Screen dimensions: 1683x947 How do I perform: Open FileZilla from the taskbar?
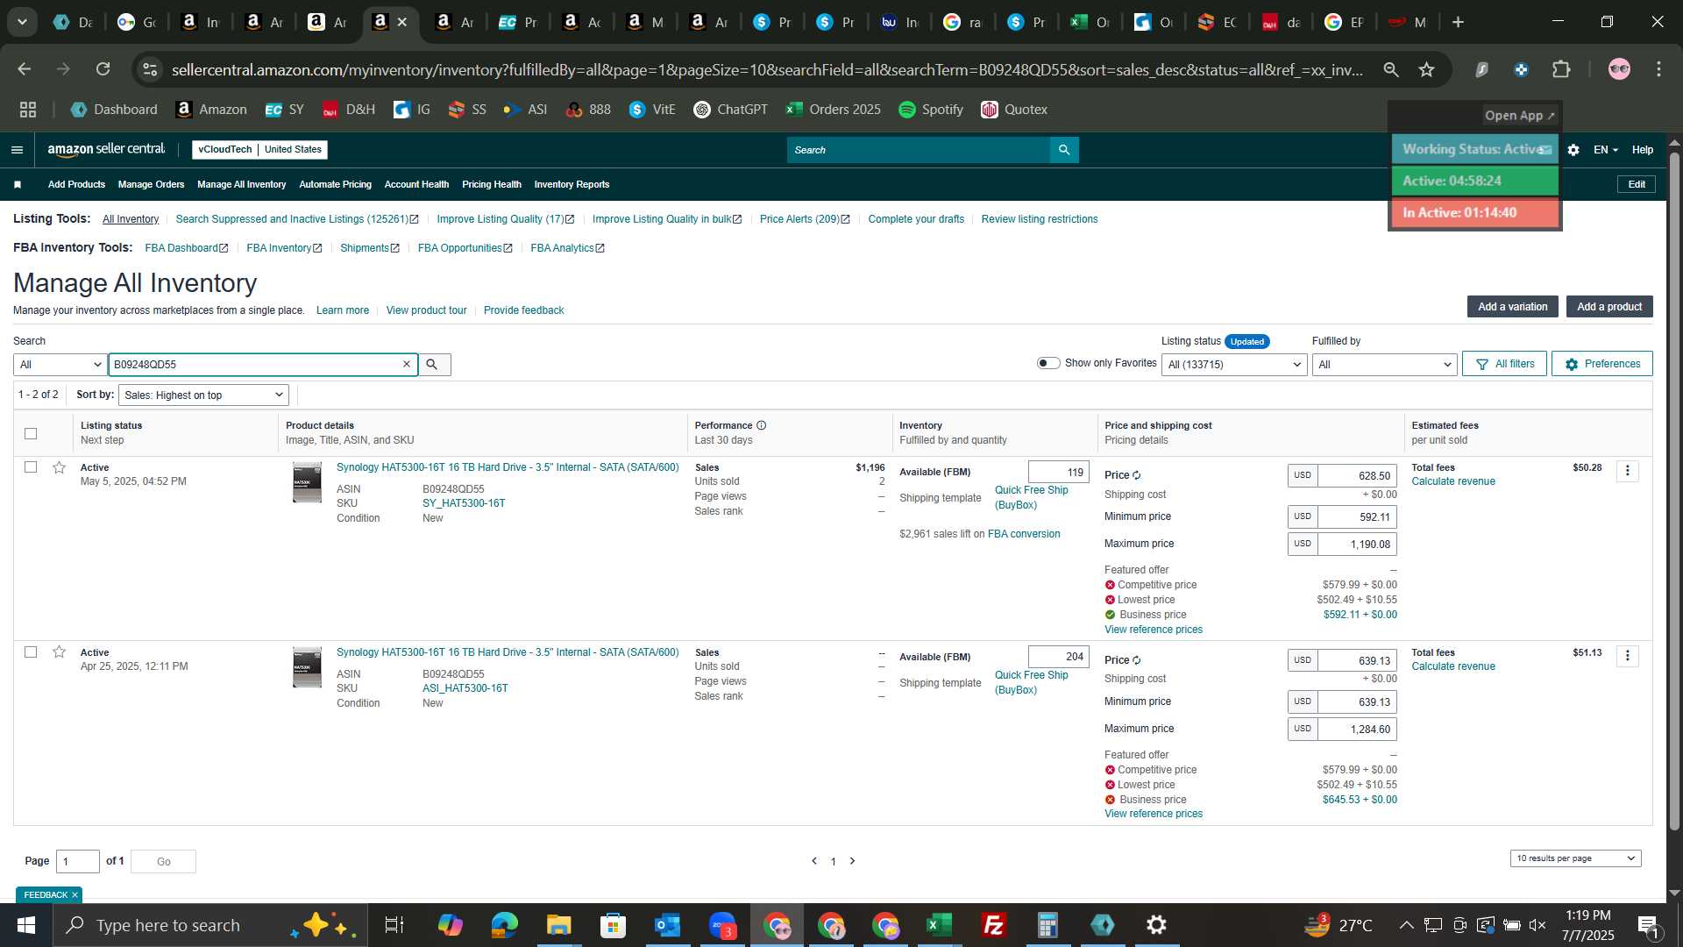[x=993, y=925]
